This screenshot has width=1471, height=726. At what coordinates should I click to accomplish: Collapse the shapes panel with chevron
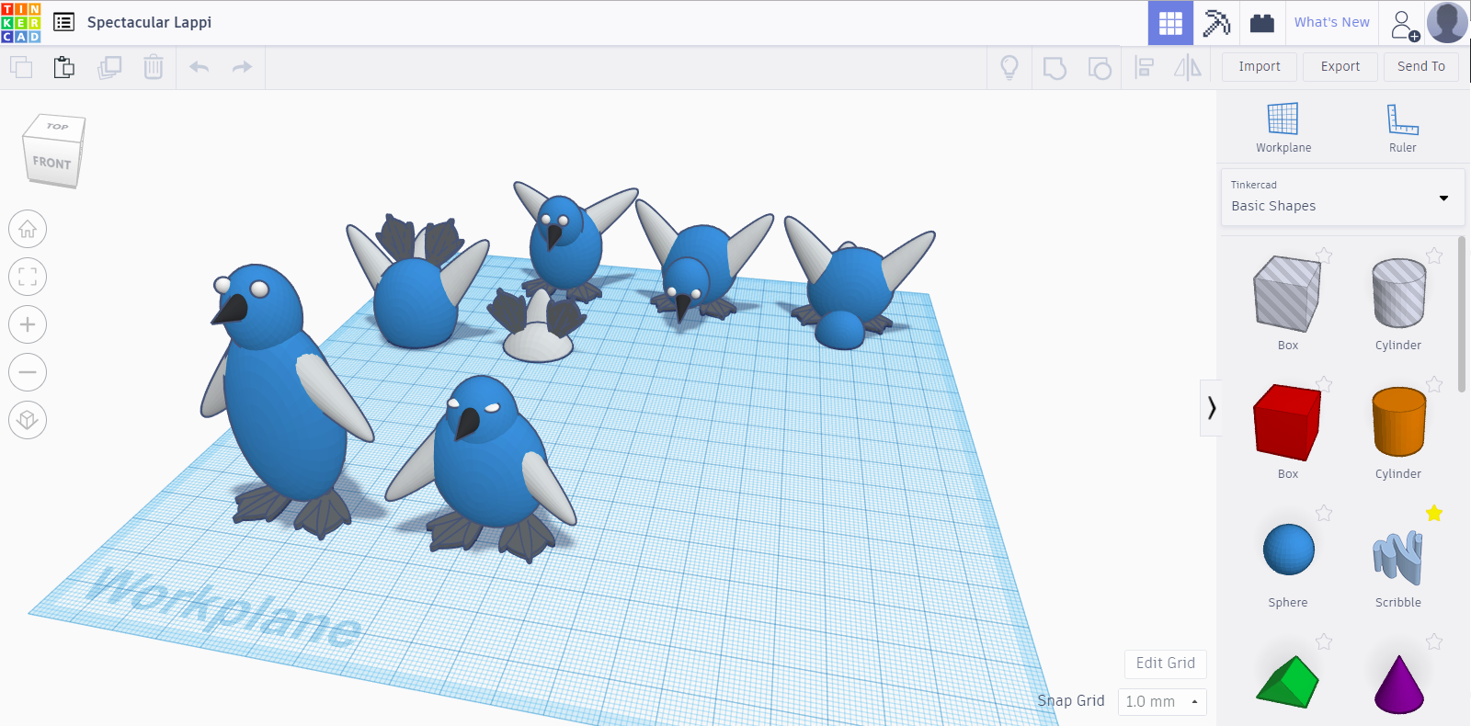pos(1211,407)
